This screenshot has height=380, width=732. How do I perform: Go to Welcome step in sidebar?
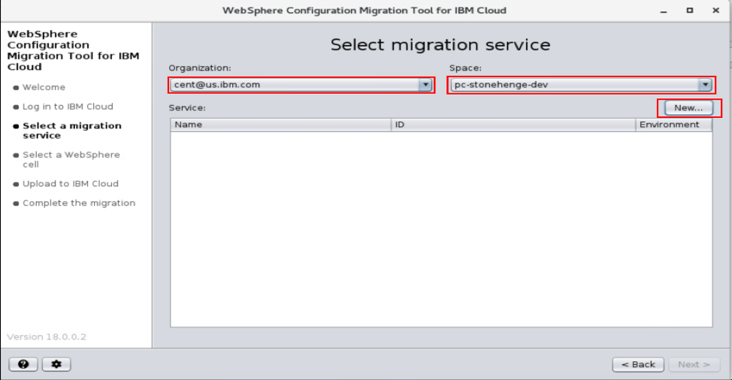(x=44, y=87)
